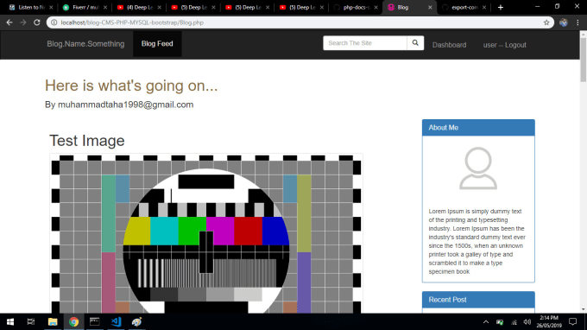The image size is (587, 330).
Task: Open the volume control in tray
Action: coord(527,321)
